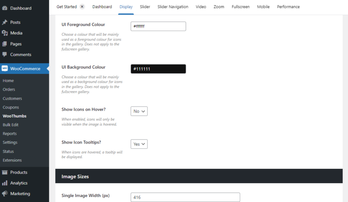
Task: Dismiss the Get Started tab with X
Action: [x=82, y=7]
